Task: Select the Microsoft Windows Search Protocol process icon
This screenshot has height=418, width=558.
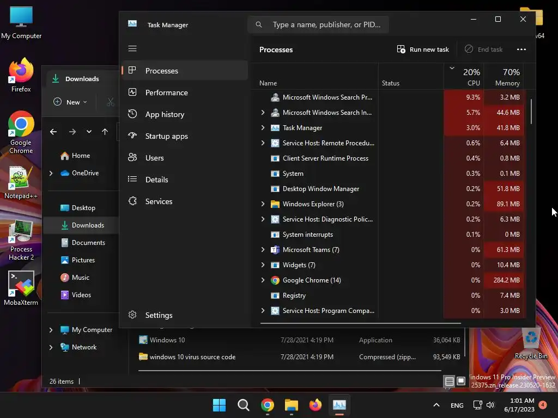Action: [x=275, y=97]
